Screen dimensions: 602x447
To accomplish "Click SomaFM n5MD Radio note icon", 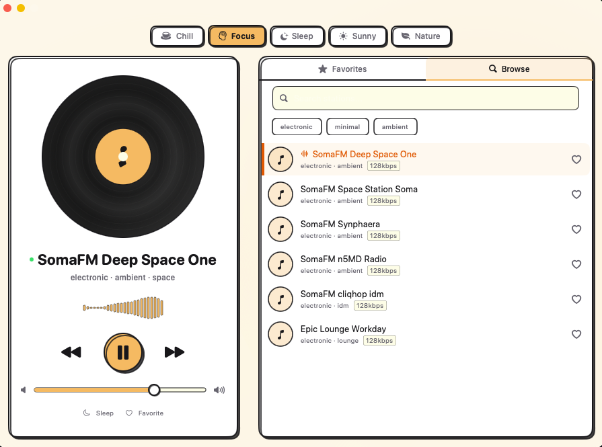I will (x=280, y=264).
